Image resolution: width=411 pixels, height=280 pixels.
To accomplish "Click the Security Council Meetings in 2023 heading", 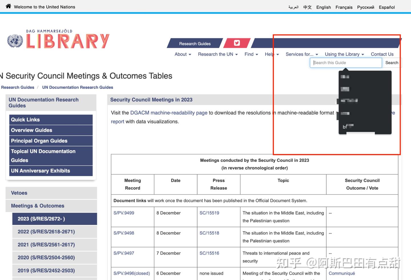I will click(x=151, y=100).
